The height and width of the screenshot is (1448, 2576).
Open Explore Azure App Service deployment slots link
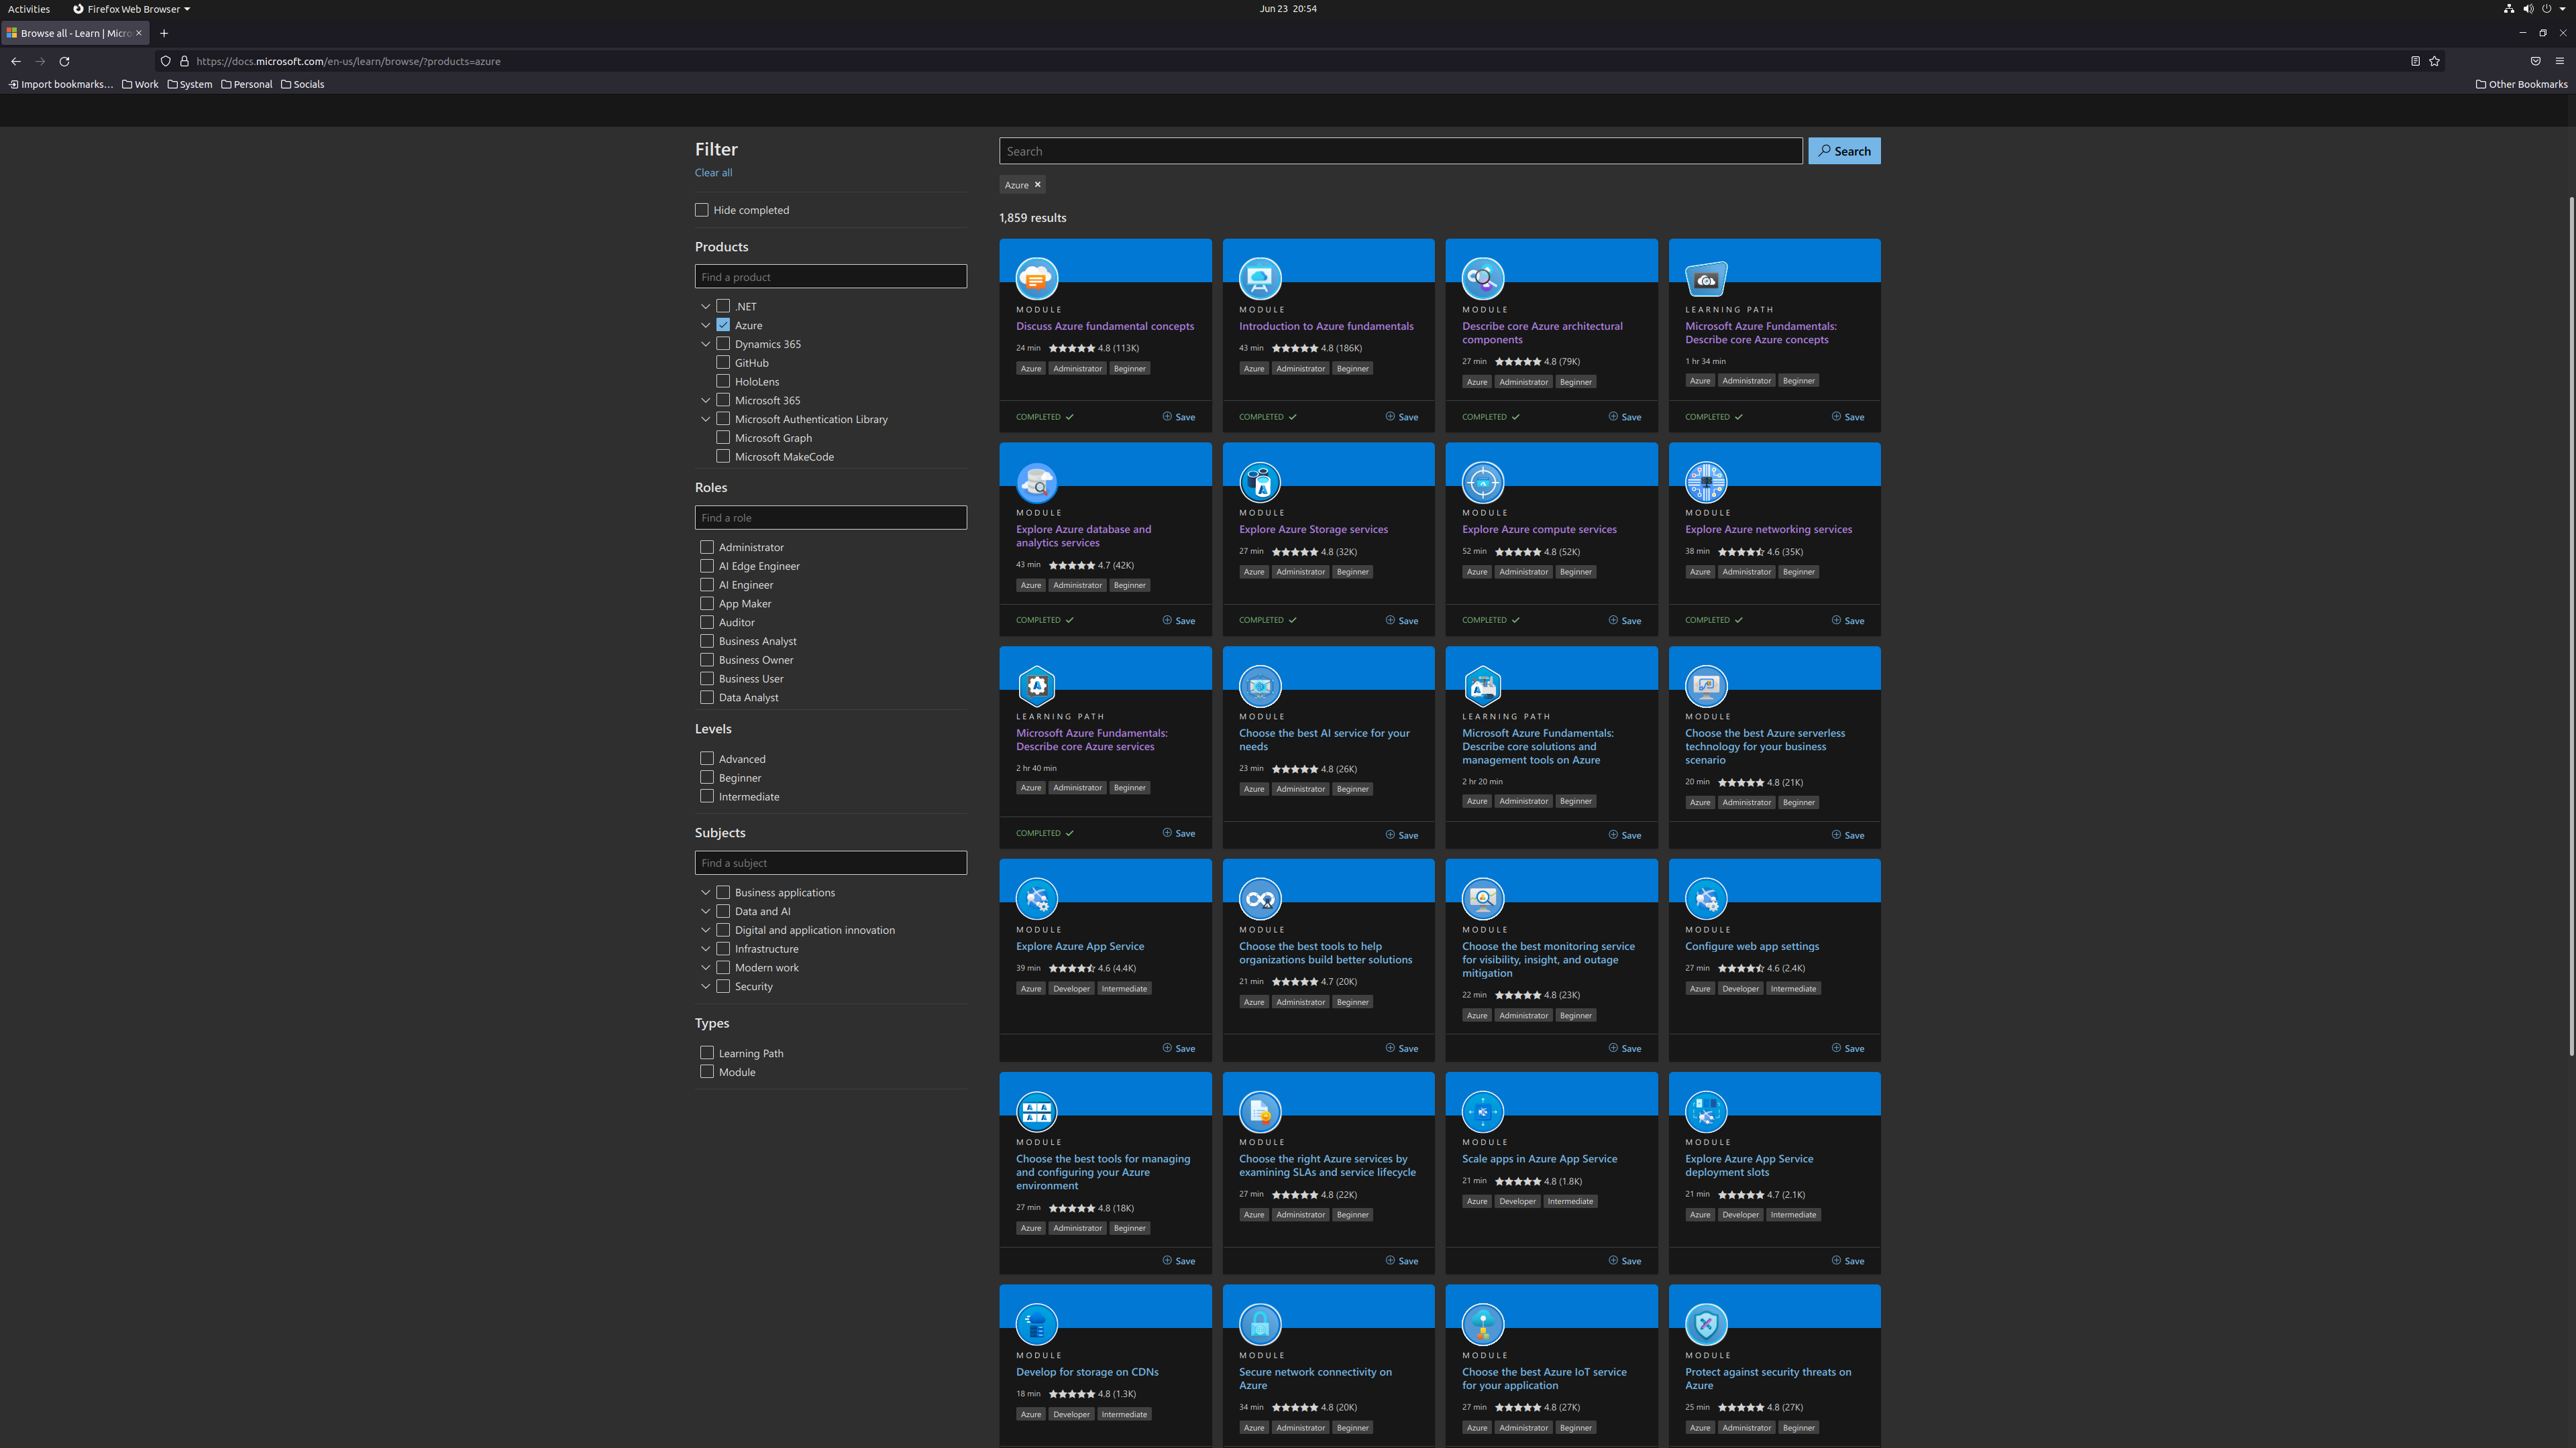[1749, 1165]
